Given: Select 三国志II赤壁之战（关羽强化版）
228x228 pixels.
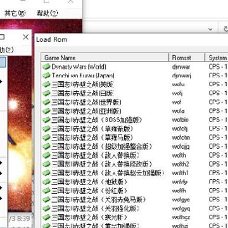Looking at the screenshot, I should point(96,208).
